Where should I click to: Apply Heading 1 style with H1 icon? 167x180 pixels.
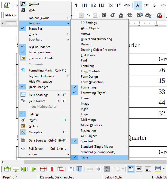pos(85,5)
